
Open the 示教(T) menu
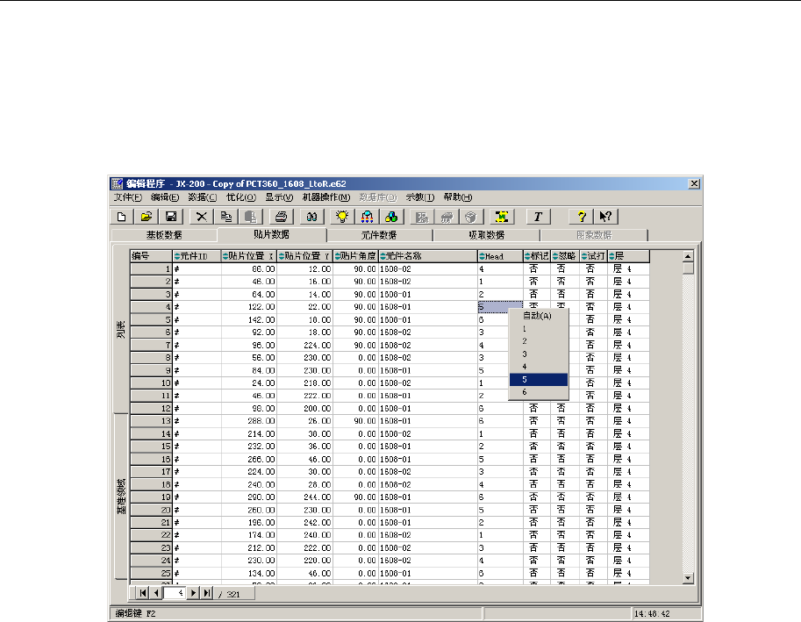pos(420,197)
